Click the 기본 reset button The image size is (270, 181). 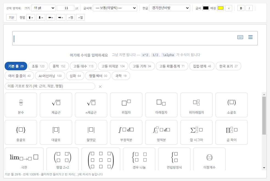(x=12, y=17)
